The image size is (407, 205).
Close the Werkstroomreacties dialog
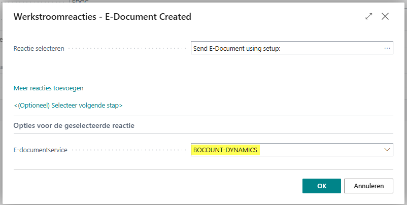(x=385, y=16)
